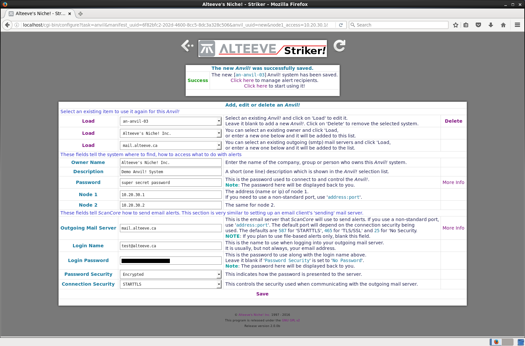Bookmark this page with the star icon
The height and width of the screenshot is (346, 525).
coord(456,25)
